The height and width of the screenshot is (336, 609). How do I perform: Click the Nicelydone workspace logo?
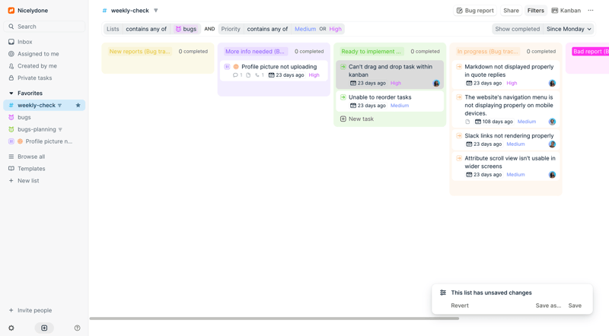click(11, 11)
